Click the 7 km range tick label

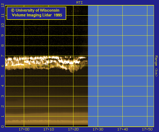pyautogui.click(x=3, y=56)
